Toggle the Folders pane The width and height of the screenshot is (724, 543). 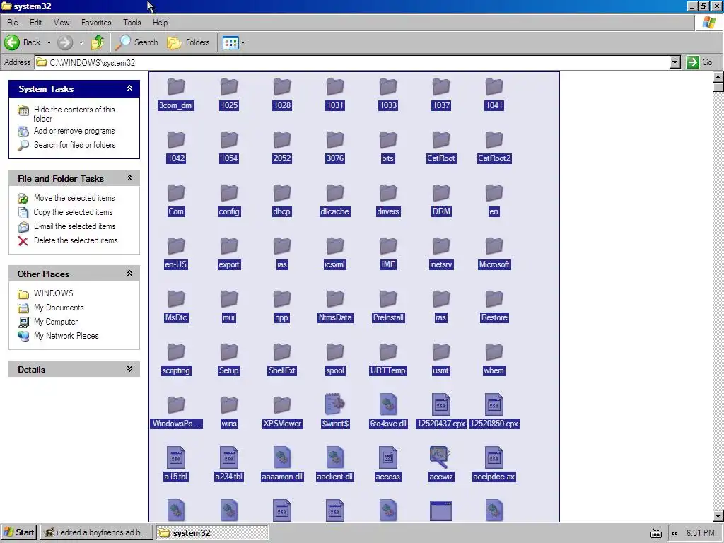tap(188, 42)
